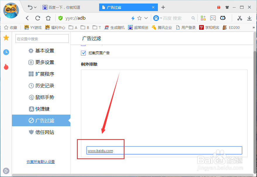Open the dropdown beside the undo arrow

35,7
